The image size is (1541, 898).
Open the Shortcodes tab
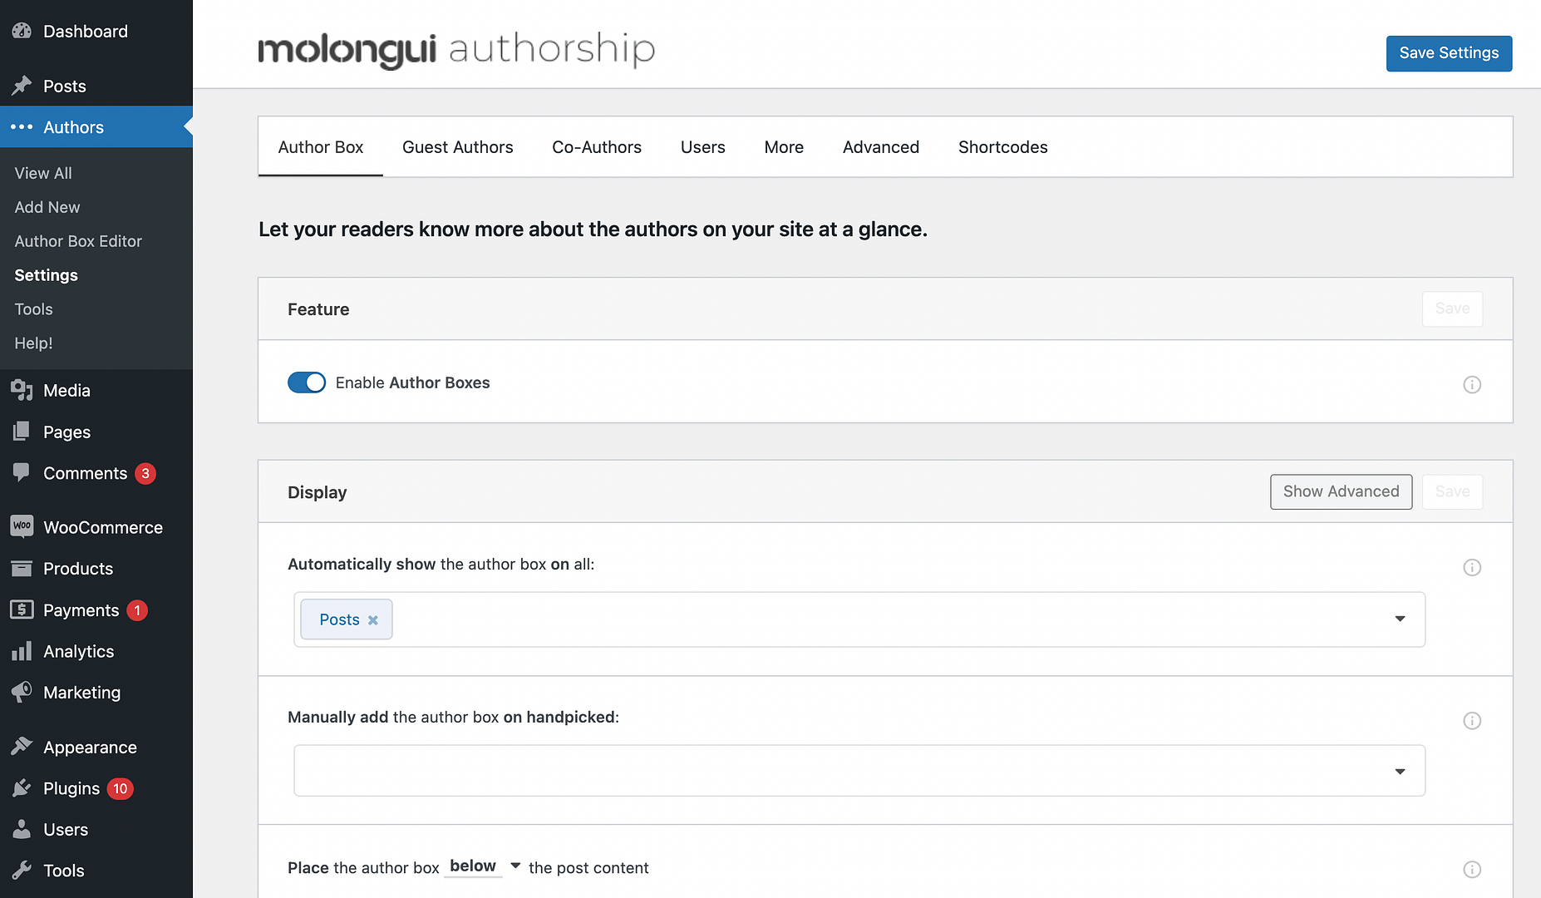click(1003, 147)
